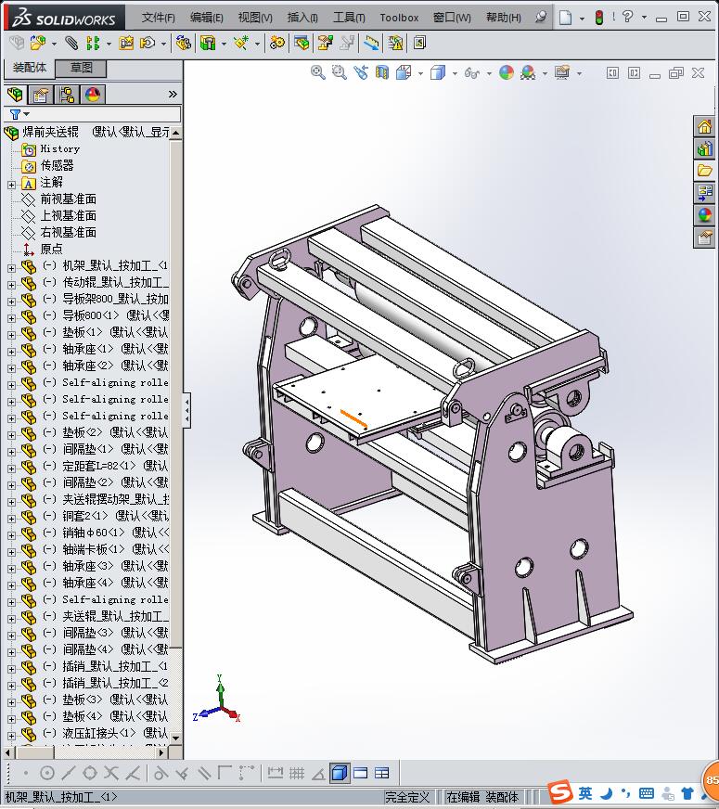Expand the 导板800<1> component node
The width and height of the screenshot is (719, 809).
pyautogui.click(x=11, y=318)
